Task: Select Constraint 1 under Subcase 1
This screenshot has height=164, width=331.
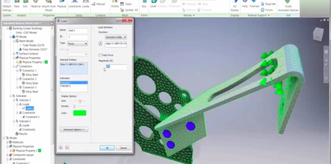Action: pyautogui.click(x=33, y=117)
